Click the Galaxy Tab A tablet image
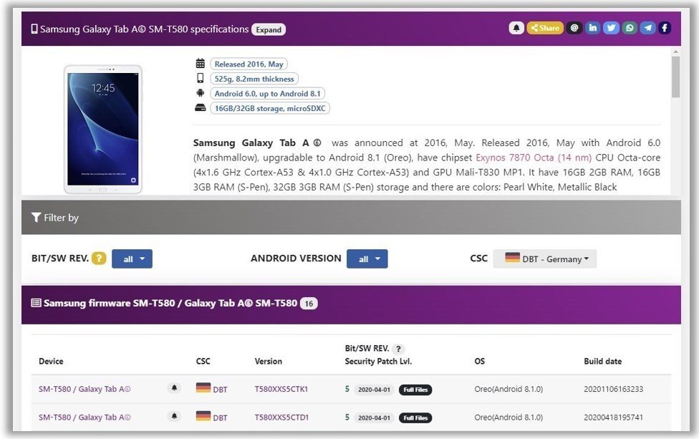The height and width of the screenshot is (439, 699). 103,129
